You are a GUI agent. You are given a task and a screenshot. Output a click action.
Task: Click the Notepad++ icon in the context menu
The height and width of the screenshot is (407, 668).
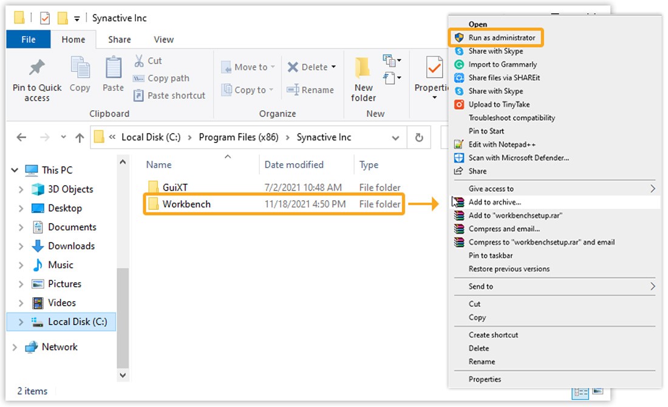point(459,144)
